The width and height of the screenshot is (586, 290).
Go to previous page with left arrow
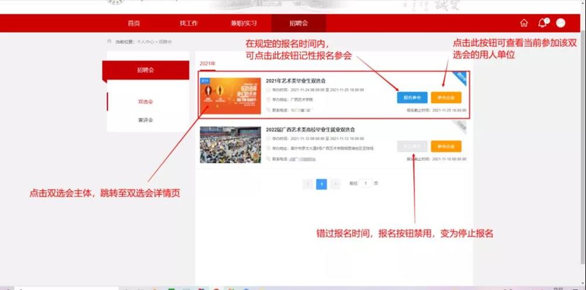(308, 184)
